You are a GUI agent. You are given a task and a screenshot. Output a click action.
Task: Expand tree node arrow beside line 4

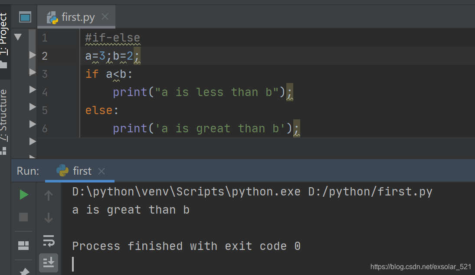[x=33, y=90]
